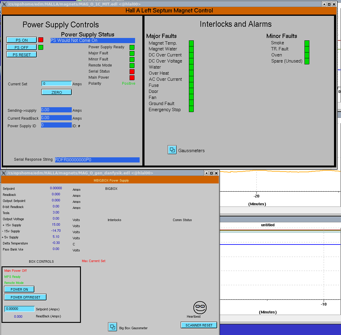The image size is (341, 335).
Task: Click the ReadBack (Amps) 0.000 value
Action: pos(18,316)
